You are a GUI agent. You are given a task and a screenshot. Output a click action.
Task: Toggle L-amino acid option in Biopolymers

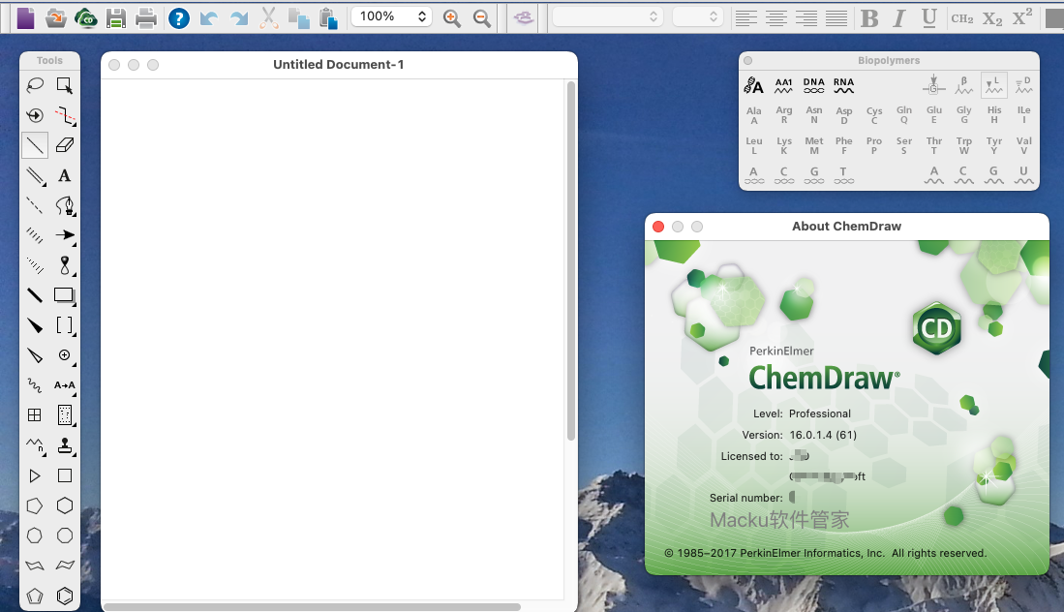click(x=994, y=85)
